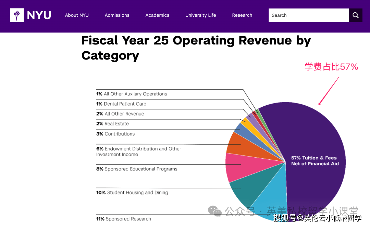Click the NYU torch logo icon
370x226 pixels.
point(17,15)
